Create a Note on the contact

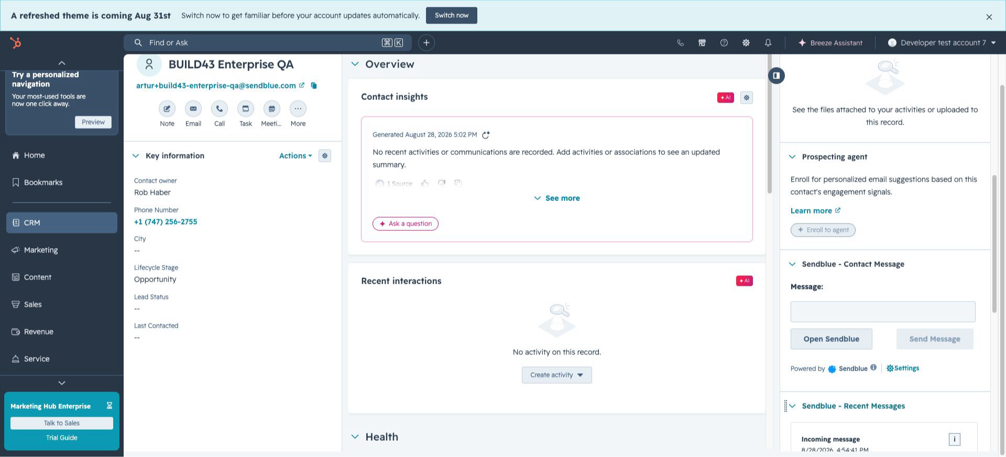coord(167,109)
